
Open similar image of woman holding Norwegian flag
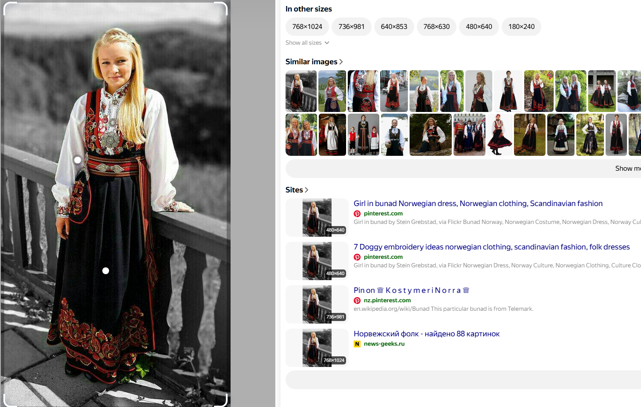click(539, 91)
